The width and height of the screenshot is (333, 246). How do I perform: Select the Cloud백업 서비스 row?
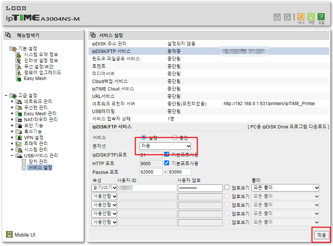tap(209, 81)
